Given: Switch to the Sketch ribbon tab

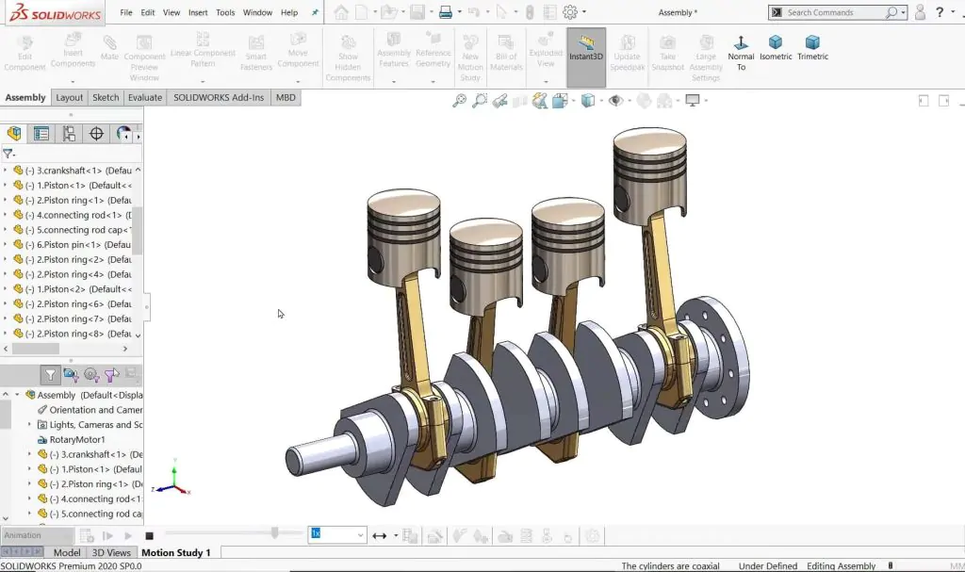Looking at the screenshot, I should click(x=106, y=97).
